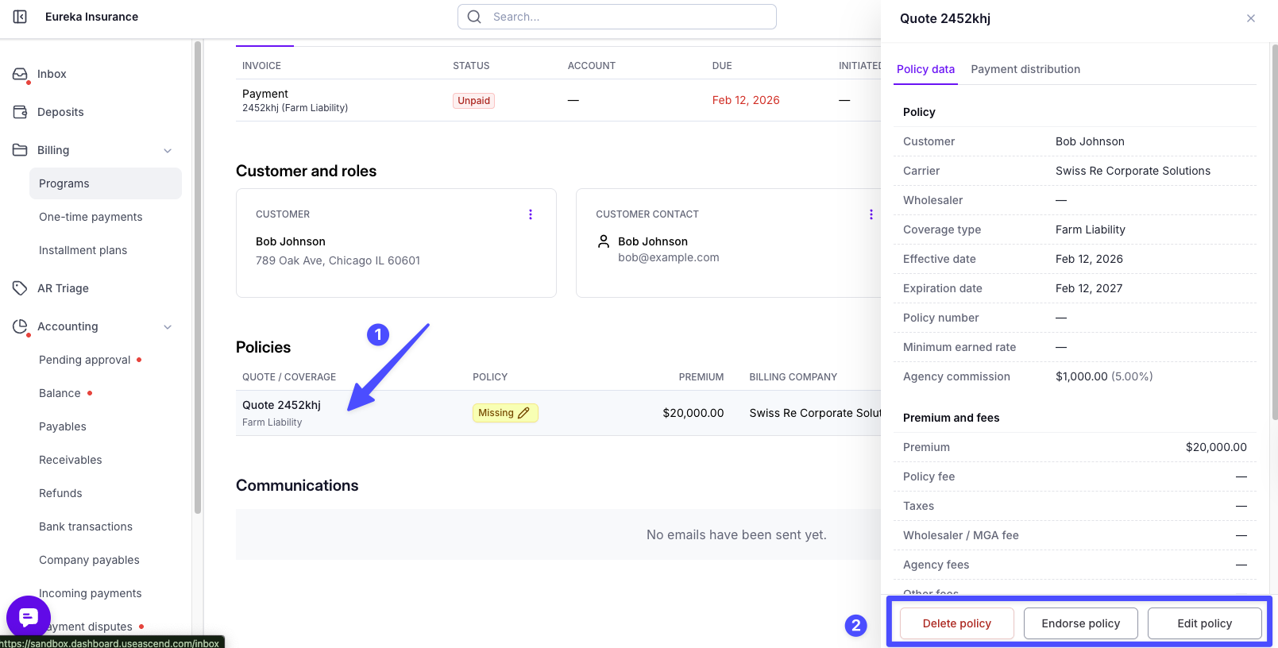
Task: Click bob@example.com email address
Action: click(669, 257)
